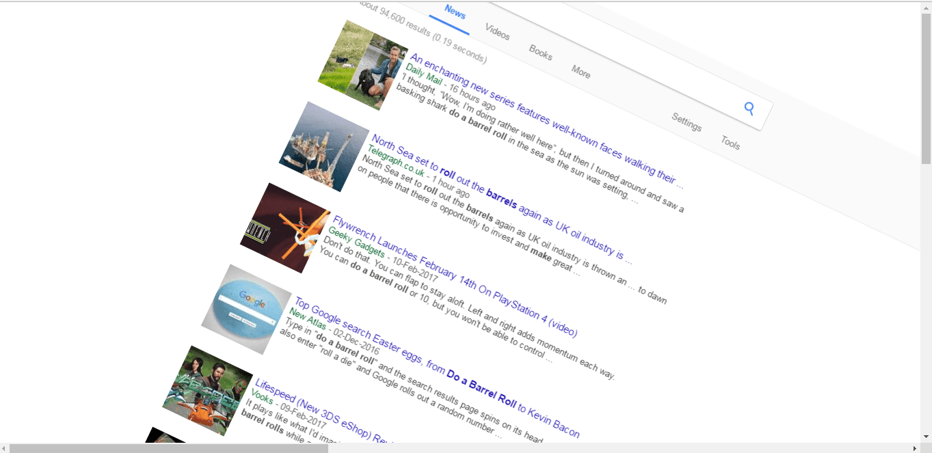Switch to the News tab
This screenshot has height=453, width=932.
(x=455, y=12)
